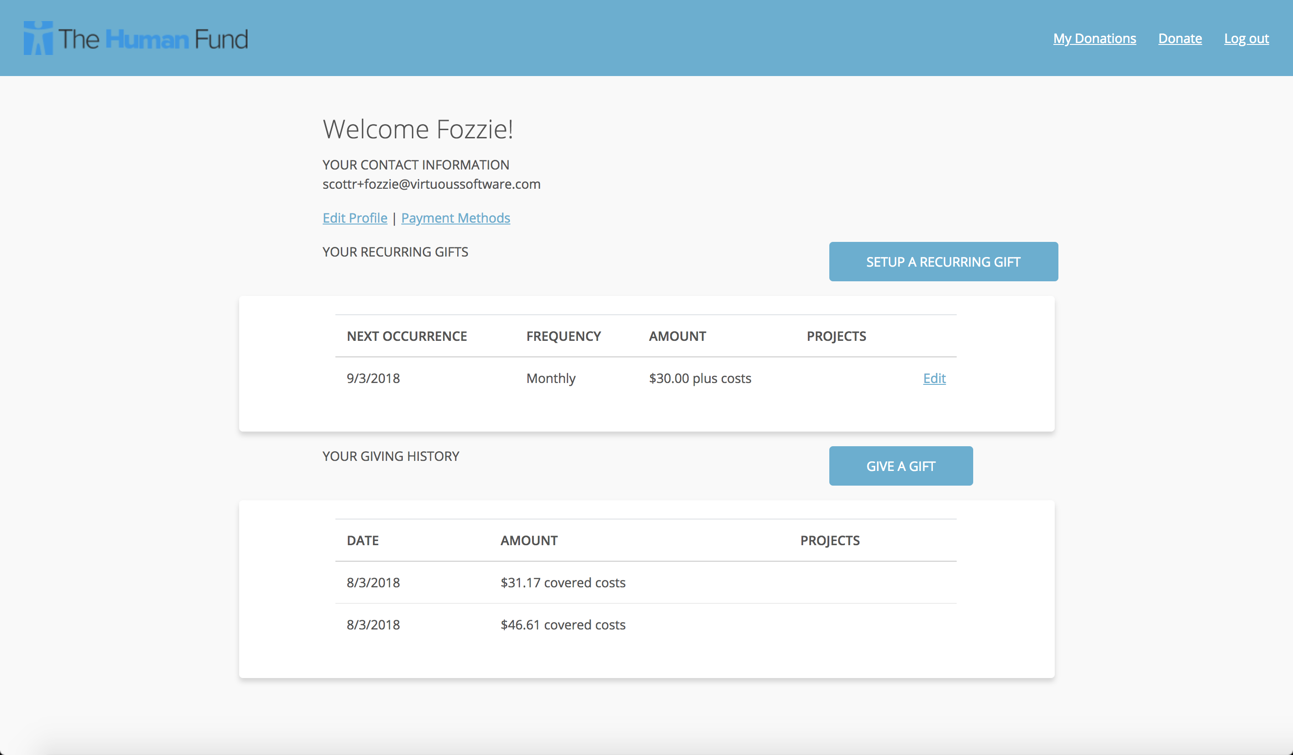Select the $46.61 covered costs history row
The height and width of the screenshot is (755, 1293).
pos(562,625)
